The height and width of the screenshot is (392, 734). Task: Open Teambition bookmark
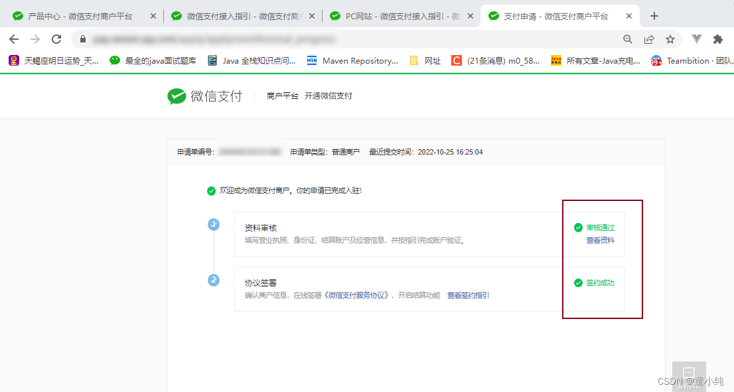692,60
